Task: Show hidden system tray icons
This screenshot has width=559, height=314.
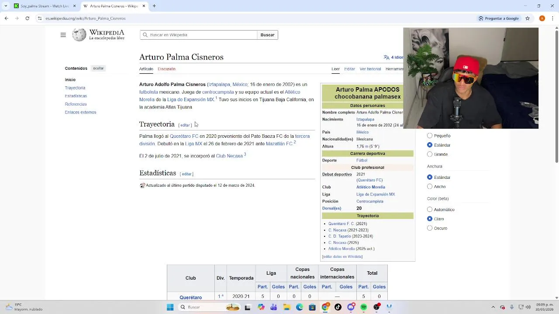Action: coord(493,307)
